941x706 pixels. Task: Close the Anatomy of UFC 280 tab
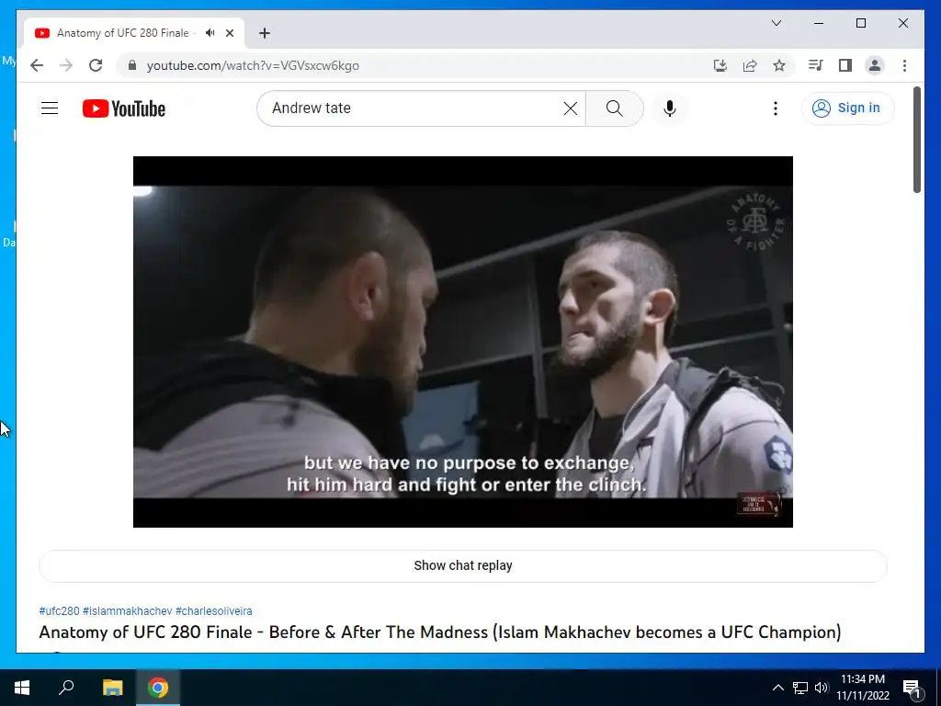tap(230, 33)
